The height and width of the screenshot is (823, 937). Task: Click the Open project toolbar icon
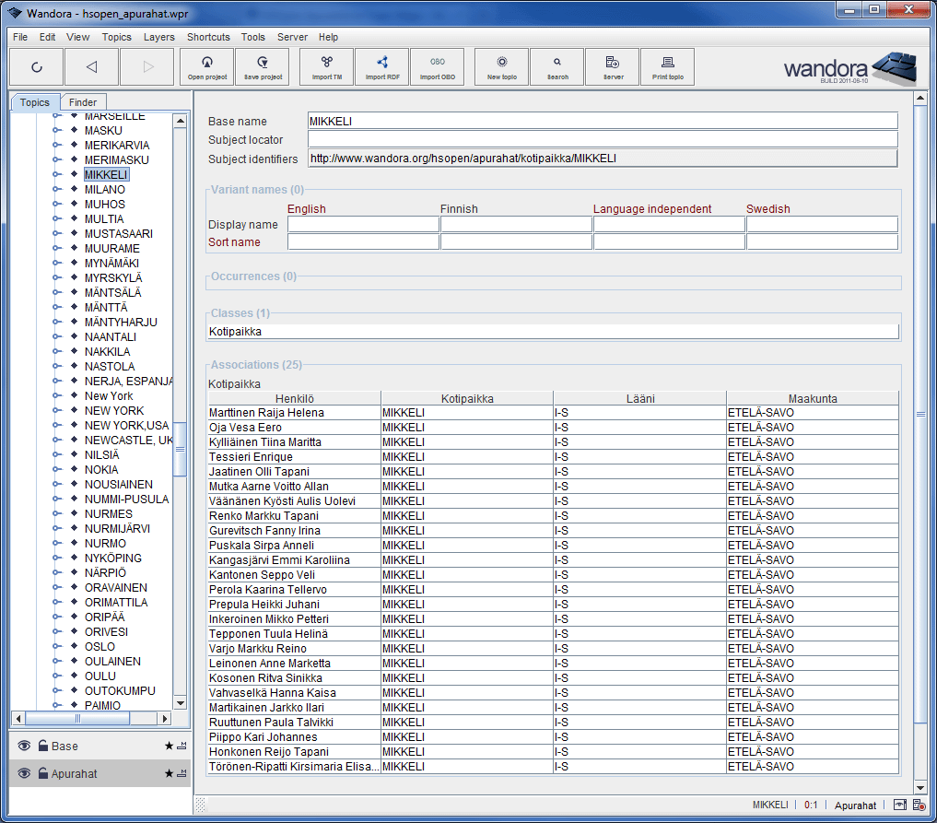tap(206, 67)
